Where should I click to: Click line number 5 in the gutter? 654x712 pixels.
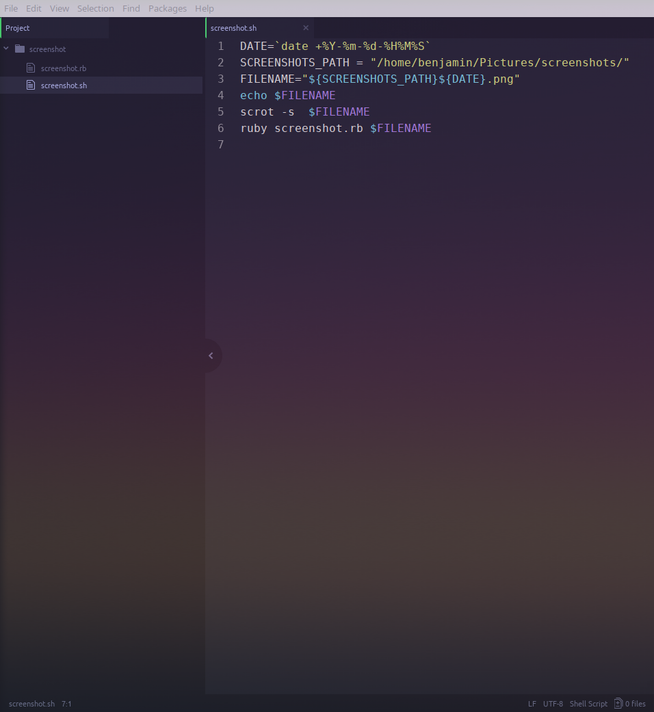[221, 111]
